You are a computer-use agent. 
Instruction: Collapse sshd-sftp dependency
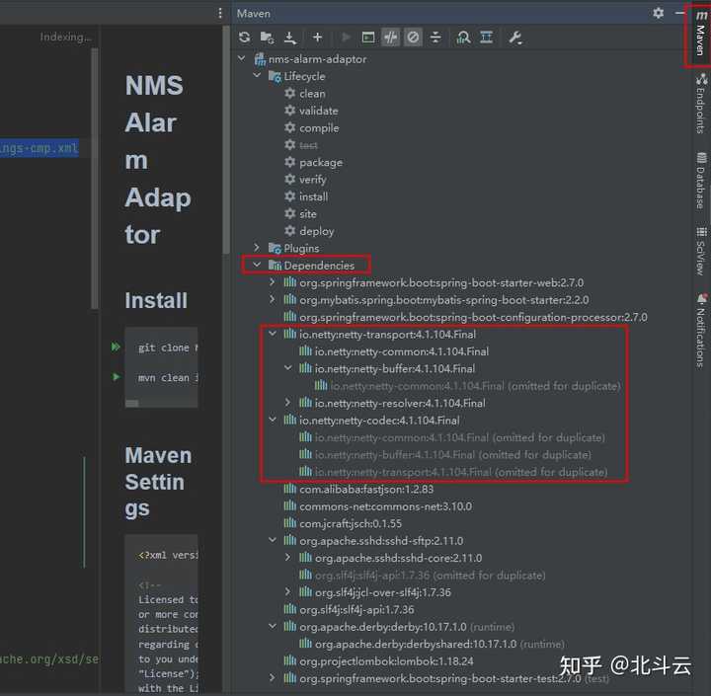point(273,540)
